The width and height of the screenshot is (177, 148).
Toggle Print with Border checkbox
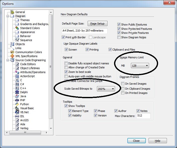(x=63, y=37)
